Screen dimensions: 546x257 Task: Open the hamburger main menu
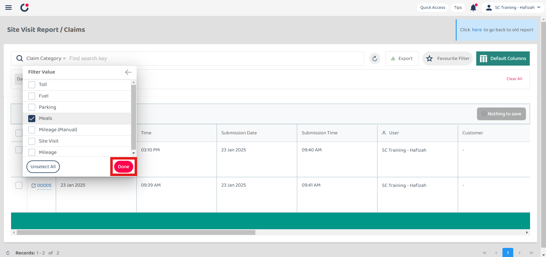(9, 7)
